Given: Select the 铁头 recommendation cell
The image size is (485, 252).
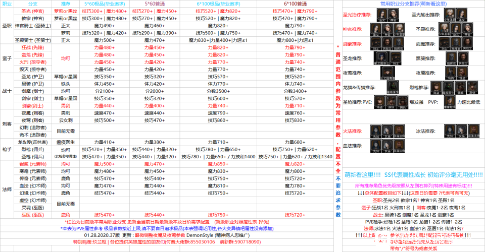Looking at the screenshot, I should (66, 84).
